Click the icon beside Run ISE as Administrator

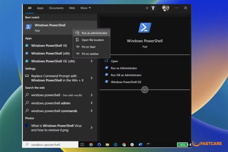[106, 75]
